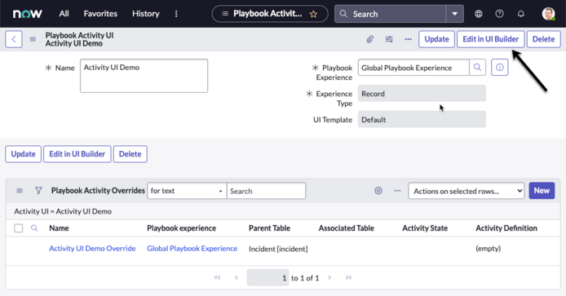Open the All menu
Image resolution: width=566 pixels, height=296 pixels.
coord(64,14)
